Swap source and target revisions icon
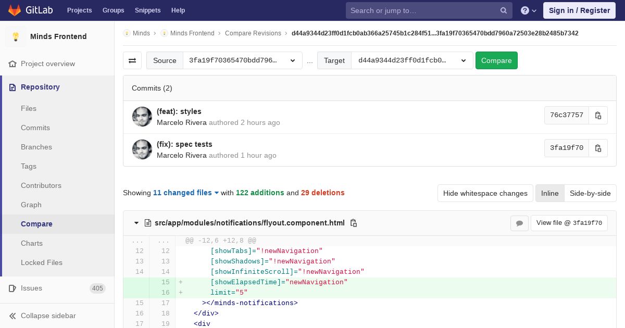This screenshot has width=625, height=328. (132, 60)
